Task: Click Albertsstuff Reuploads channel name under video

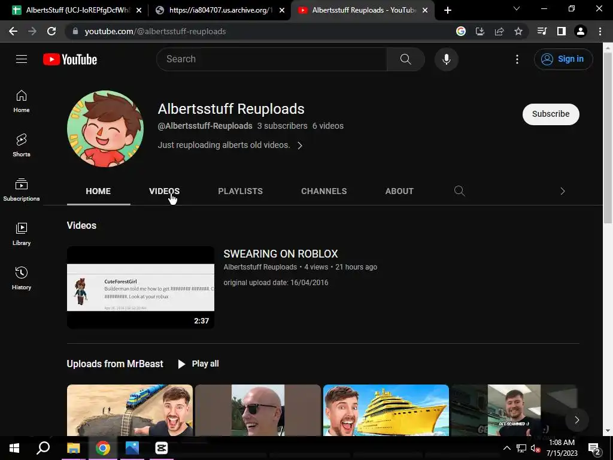Action: [260, 267]
